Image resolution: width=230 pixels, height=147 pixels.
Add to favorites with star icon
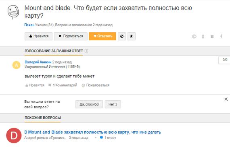click(132, 36)
